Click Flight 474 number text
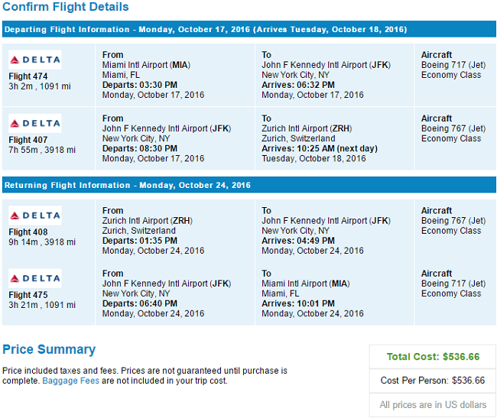This screenshot has width=497, height=418. [x=28, y=76]
